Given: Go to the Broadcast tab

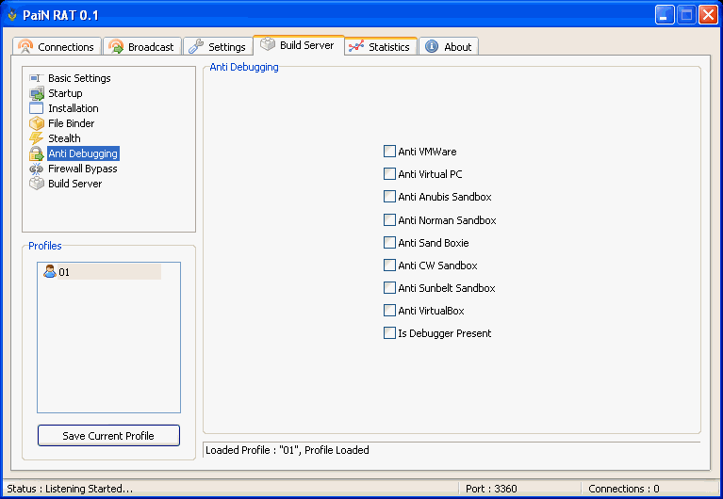Looking at the screenshot, I should pos(141,47).
